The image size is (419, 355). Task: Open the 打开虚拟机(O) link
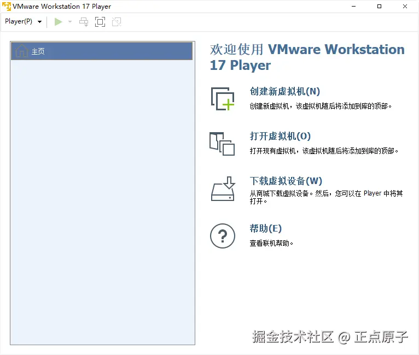pos(280,137)
